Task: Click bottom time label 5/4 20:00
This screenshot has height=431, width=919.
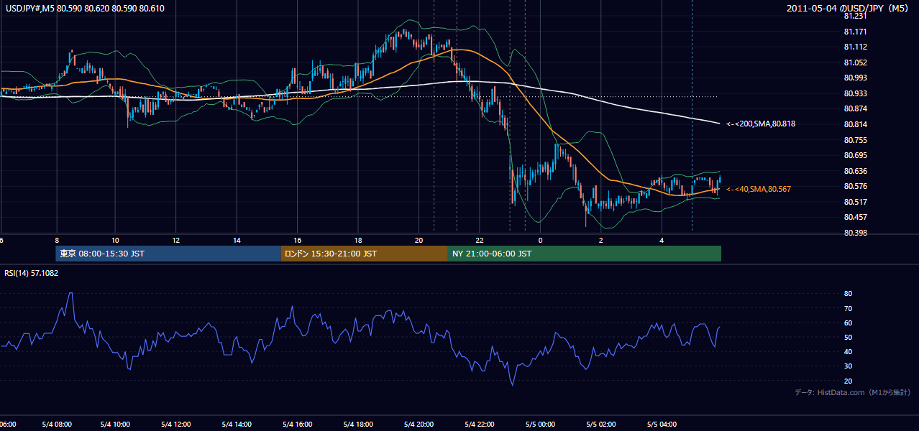Action: (x=419, y=425)
